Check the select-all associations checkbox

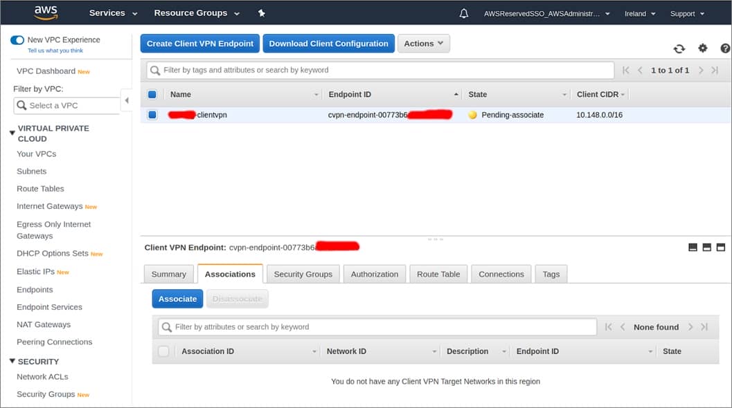click(163, 351)
